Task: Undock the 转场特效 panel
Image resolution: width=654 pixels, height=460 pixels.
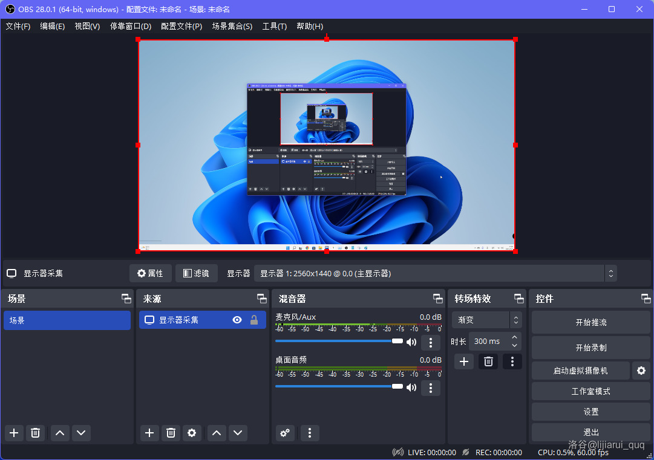Action: tap(519, 299)
